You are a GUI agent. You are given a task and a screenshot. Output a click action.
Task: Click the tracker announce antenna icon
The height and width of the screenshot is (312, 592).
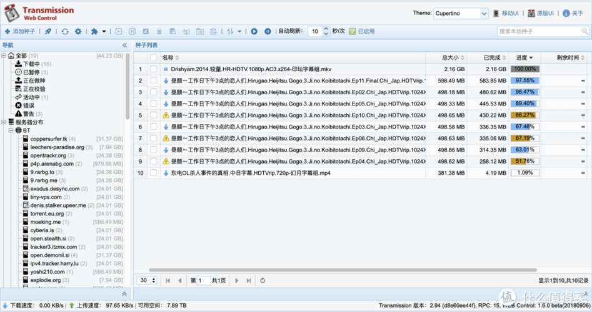[x=186, y=31]
